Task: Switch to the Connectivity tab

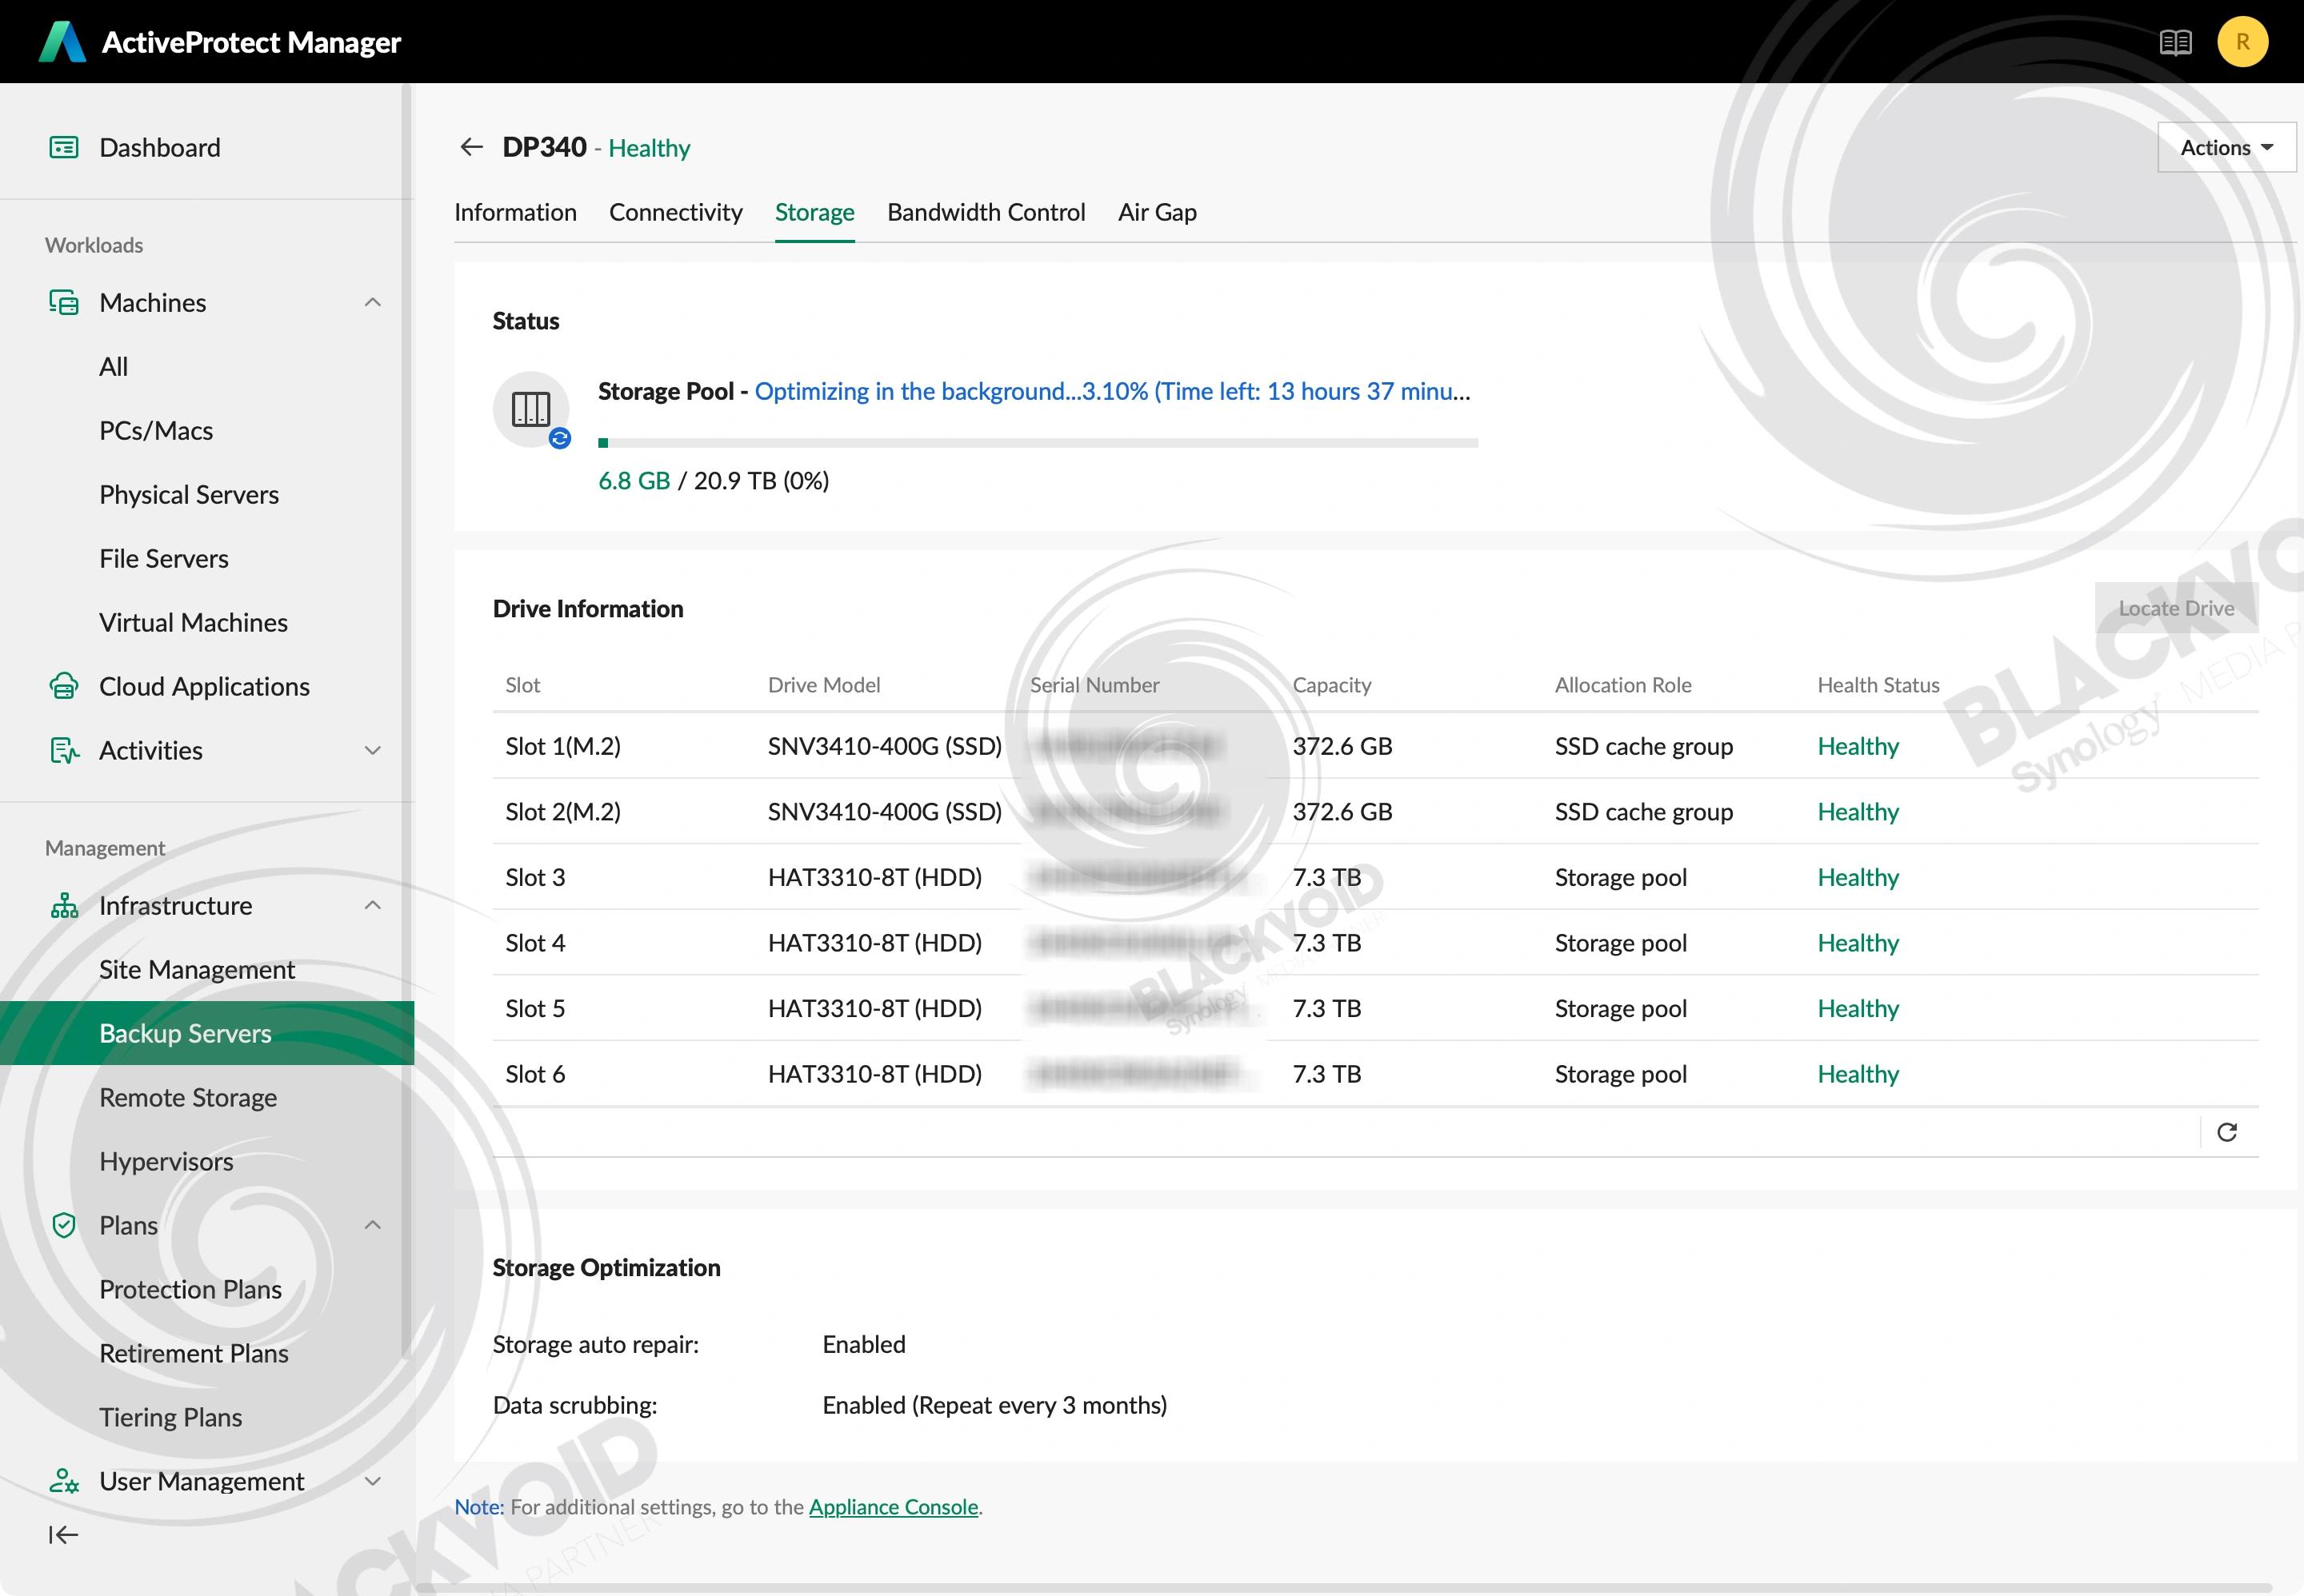Action: click(676, 213)
